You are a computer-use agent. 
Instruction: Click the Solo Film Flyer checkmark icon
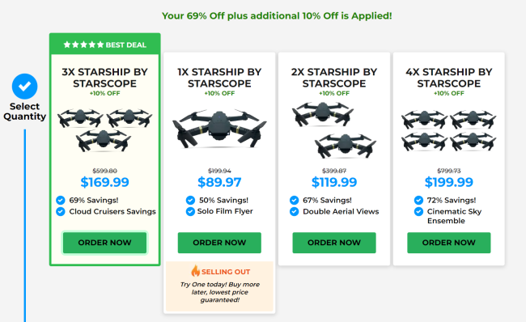point(190,212)
